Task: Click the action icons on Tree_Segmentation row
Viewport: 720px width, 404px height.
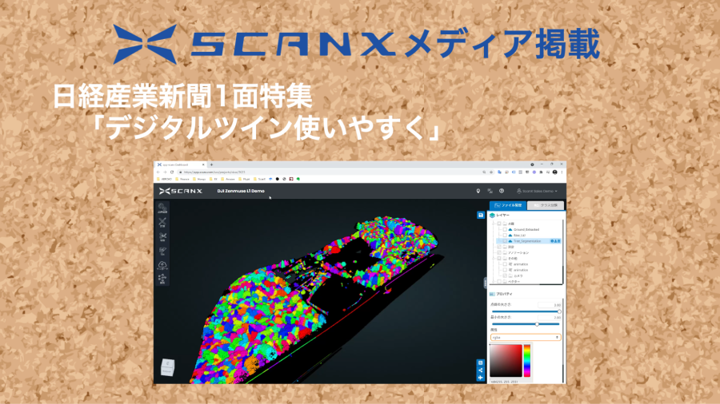Action: point(556,241)
